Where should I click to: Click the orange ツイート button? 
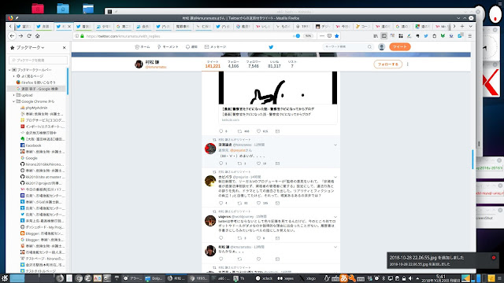pos(400,47)
